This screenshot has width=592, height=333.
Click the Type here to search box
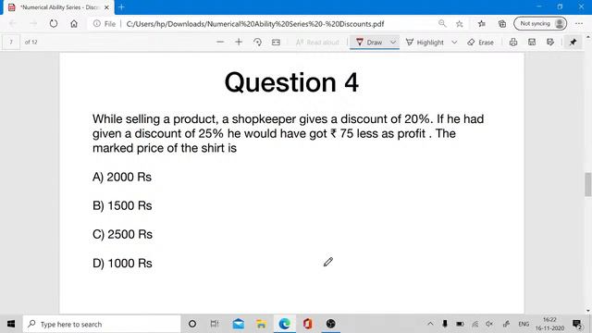pyautogui.click(x=102, y=324)
